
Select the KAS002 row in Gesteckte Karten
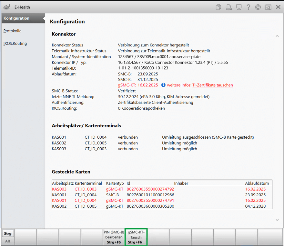tap(162, 206)
